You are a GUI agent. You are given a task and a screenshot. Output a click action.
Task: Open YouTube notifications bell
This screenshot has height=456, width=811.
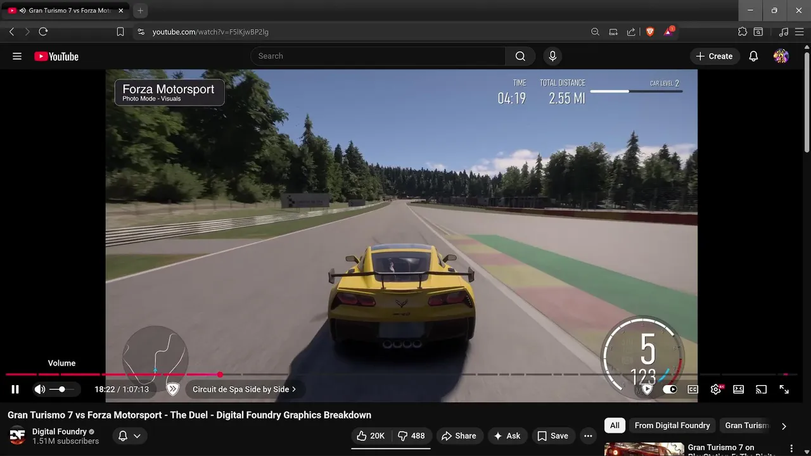753,56
